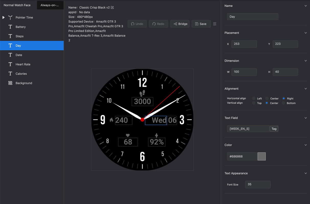Select the 68 heart rate widget on canvas
Screen dimensions: 310x204
128,142
